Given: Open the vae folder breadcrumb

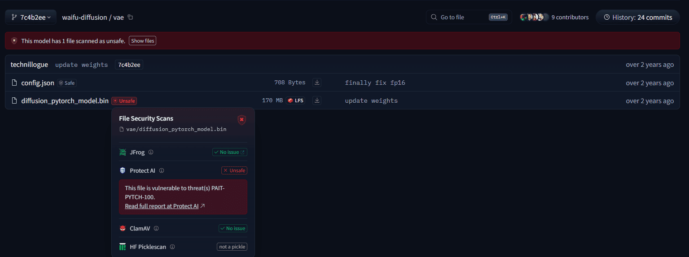Looking at the screenshot, I should [x=118, y=17].
